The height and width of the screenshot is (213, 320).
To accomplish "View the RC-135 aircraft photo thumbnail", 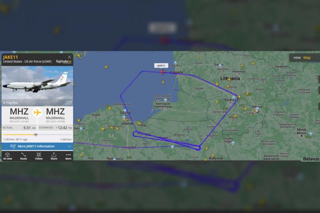I will point(37,86).
